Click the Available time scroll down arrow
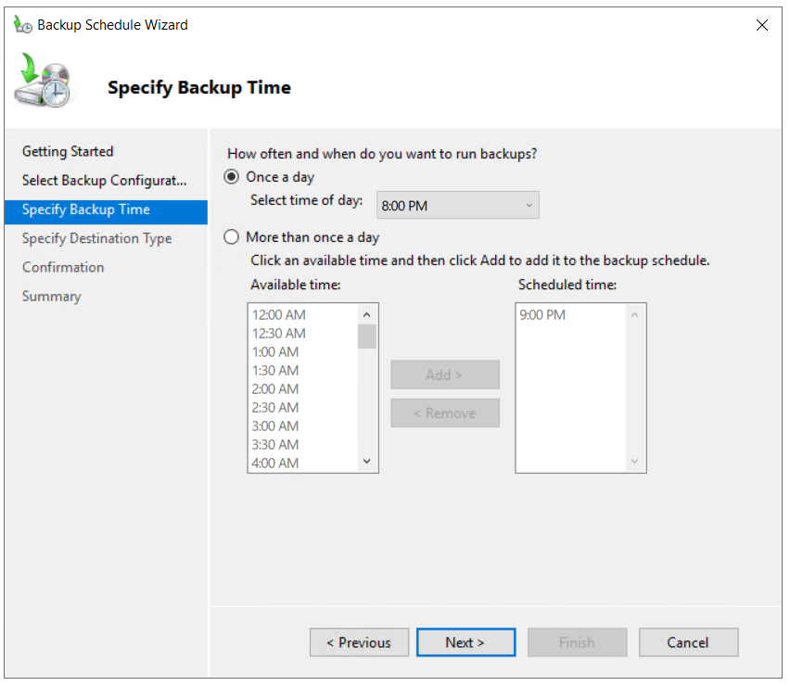The image size is (790, 686). point(367,462)
